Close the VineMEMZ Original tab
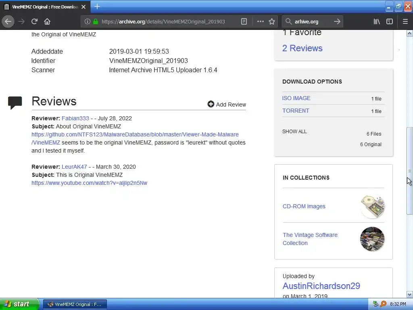This screenshot has height=310, width=413. 83,7
